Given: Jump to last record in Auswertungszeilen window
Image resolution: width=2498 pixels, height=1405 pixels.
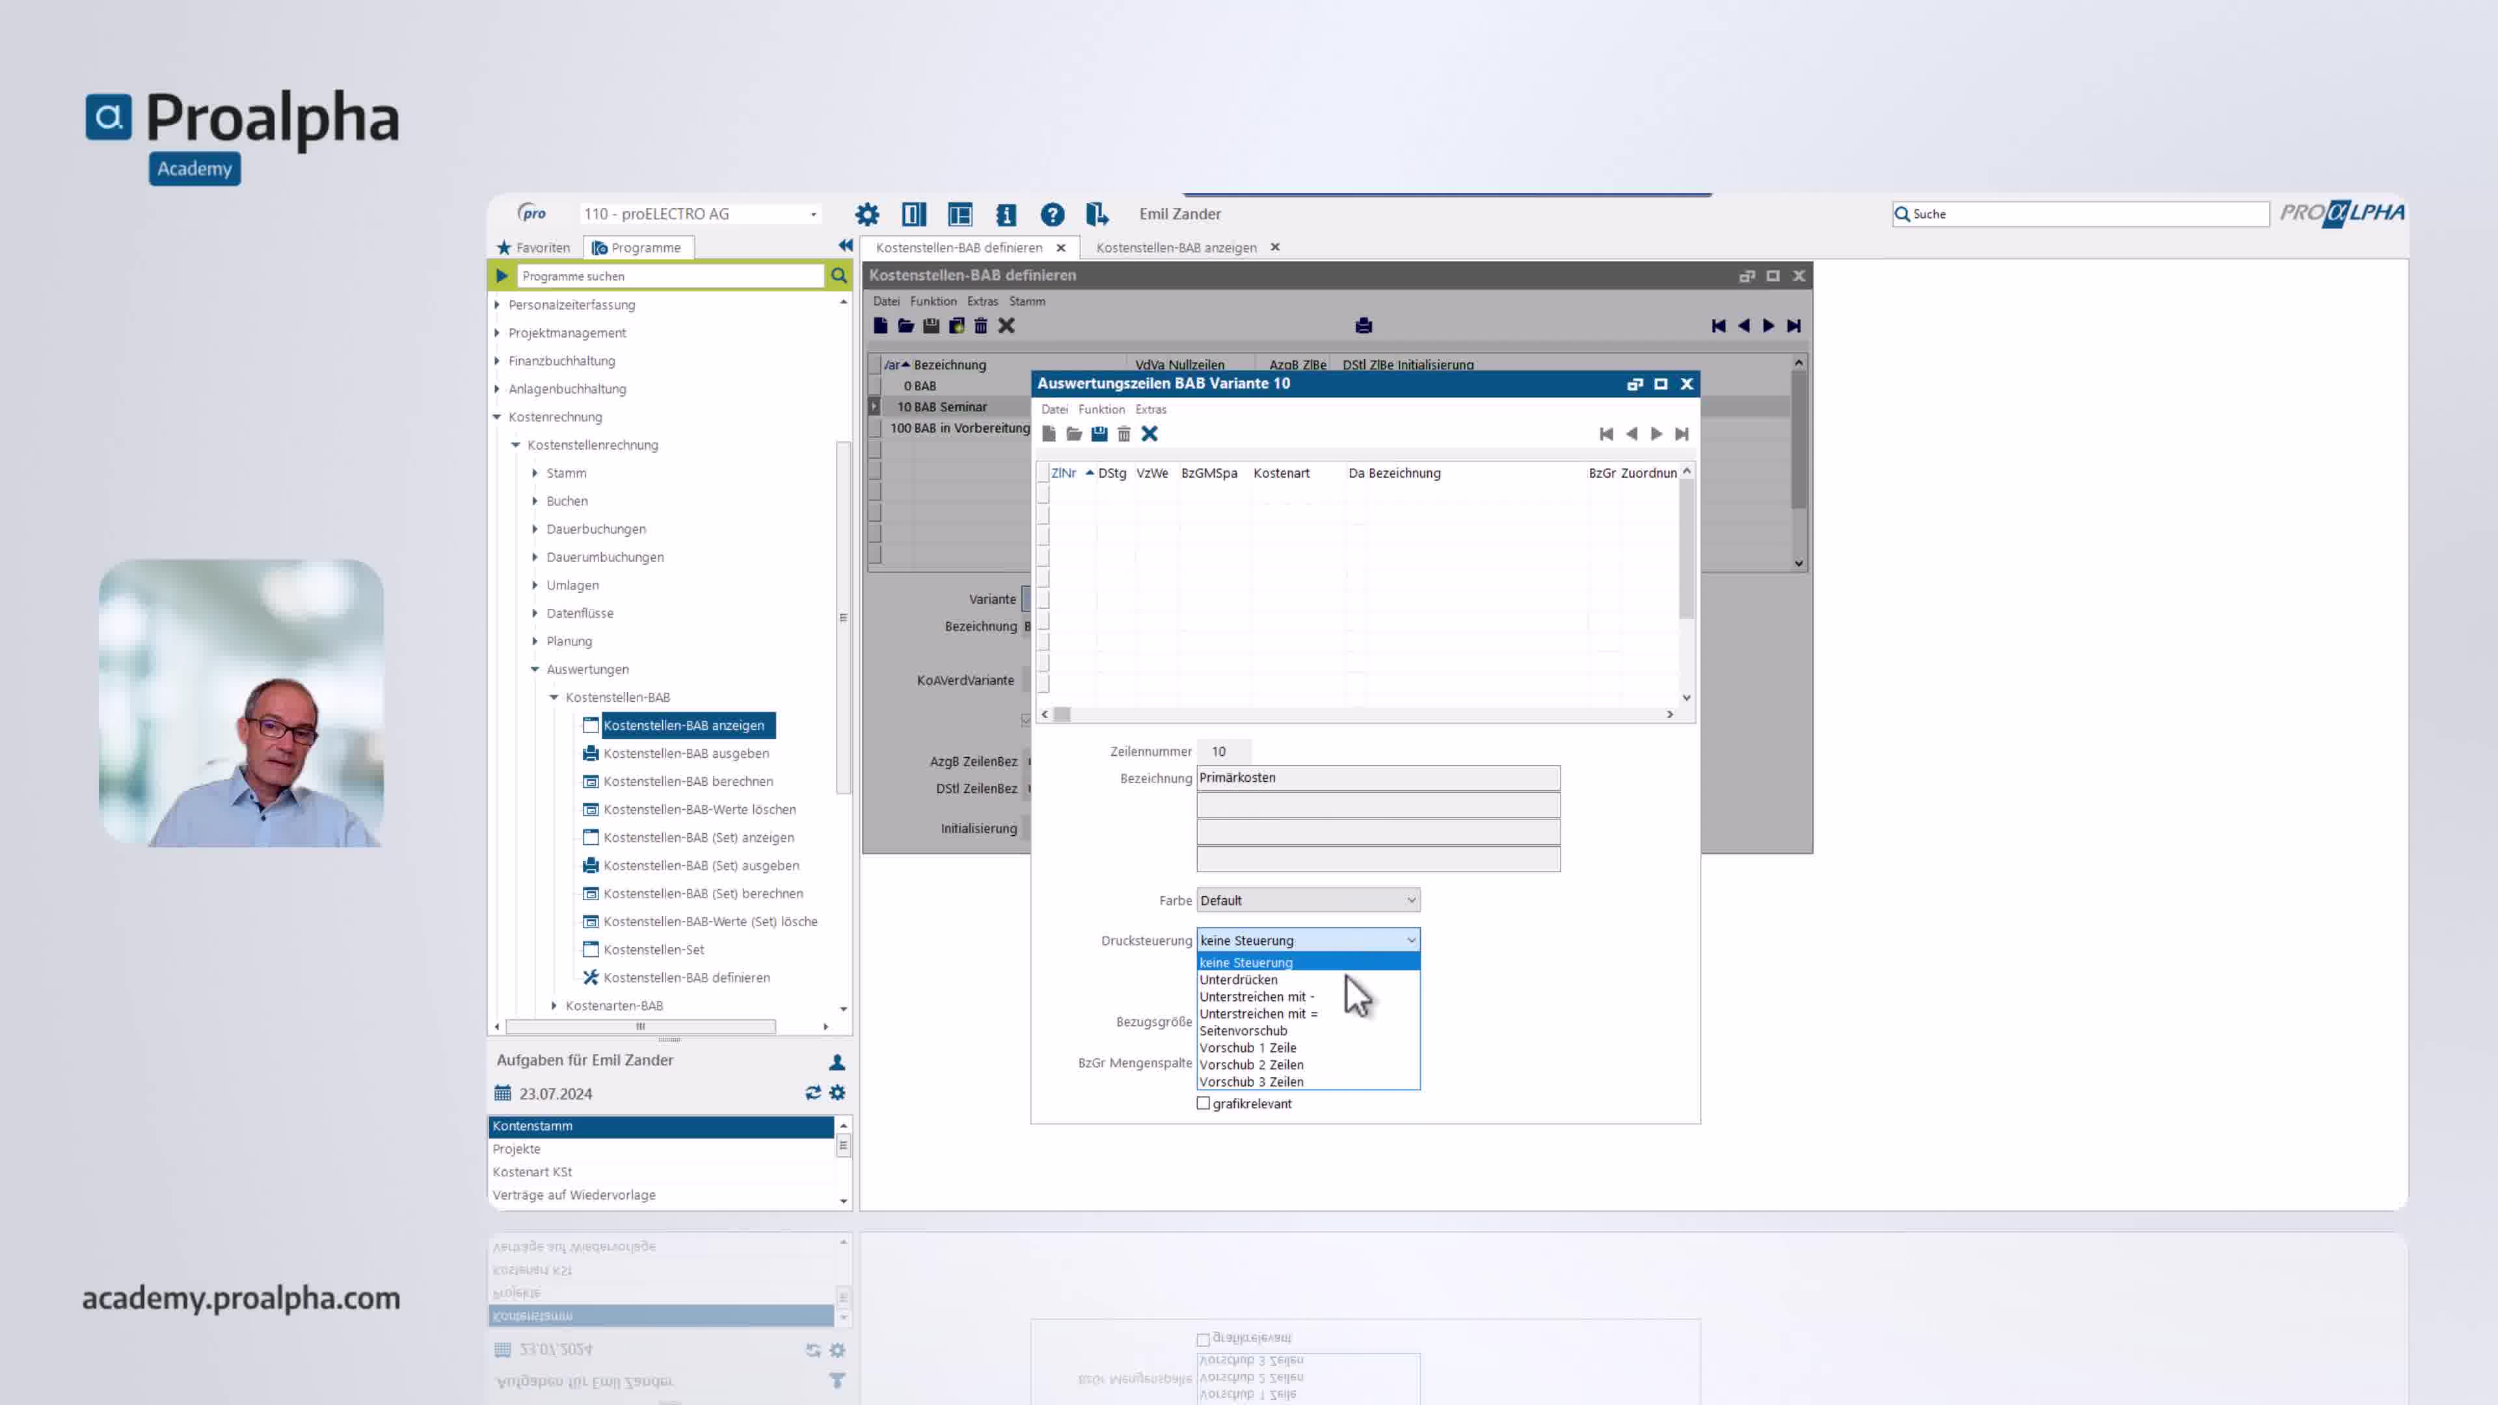Looking at the screenshot, I should (x=1682, y=433).
